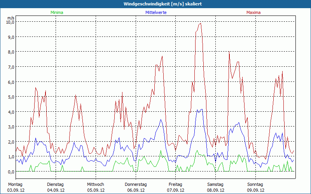Click the 3,0 y-axis value

tap(11, 127)
